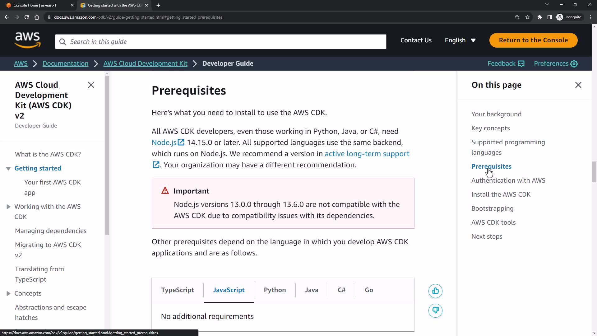The image size is (597, 336).
Task: Expand the Concepts tree item
Action: (x=8, y=293)
